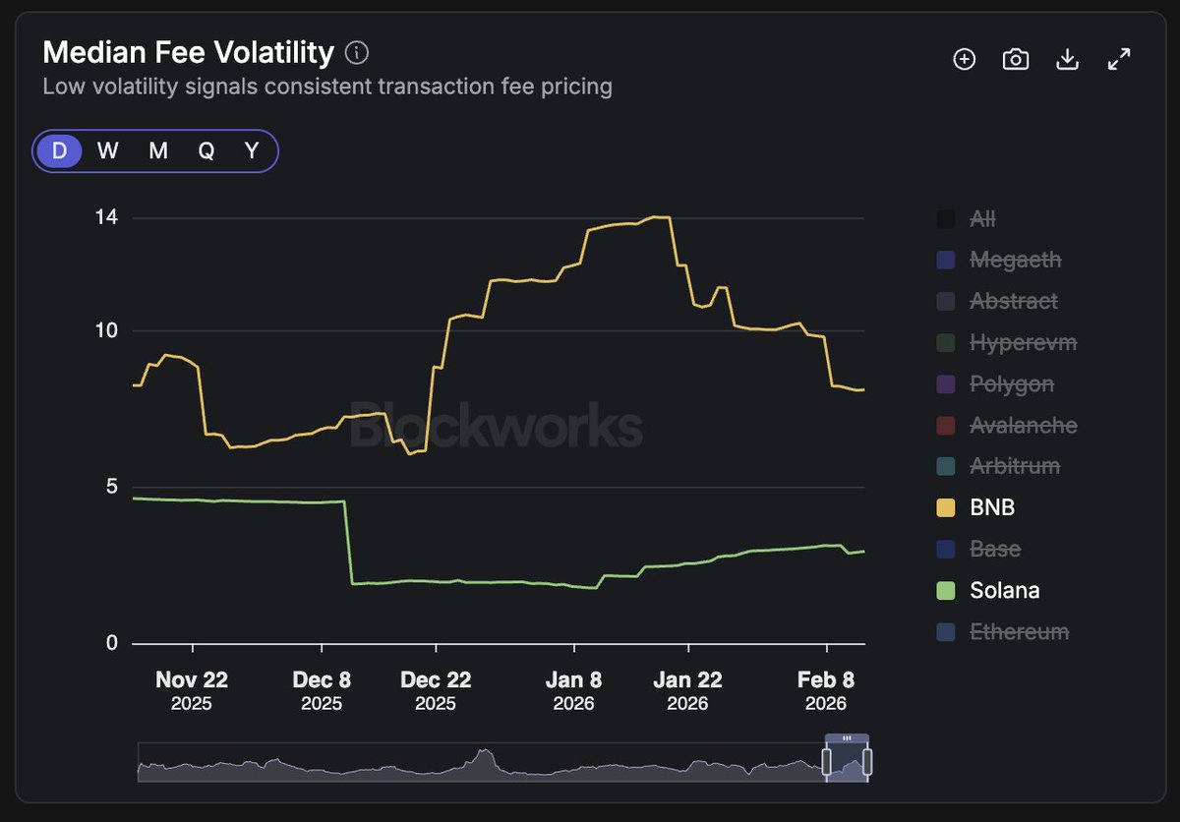The width and height of the screenshot is (1180, 822).
Task: Show the Avalanche series
Action: coord(1007,426)
